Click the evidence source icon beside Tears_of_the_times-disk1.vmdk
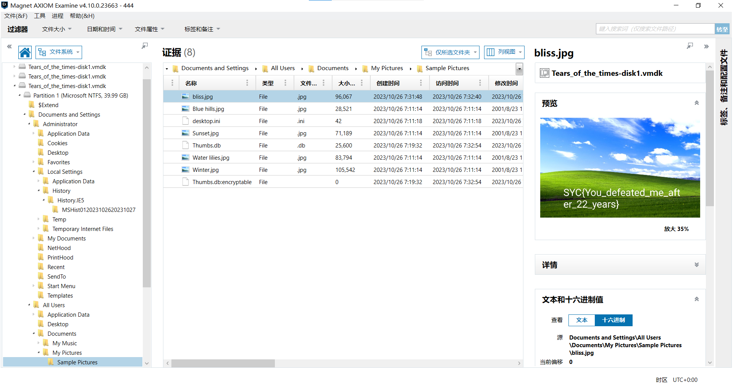The image size is (733, 391). pos(544,73)
